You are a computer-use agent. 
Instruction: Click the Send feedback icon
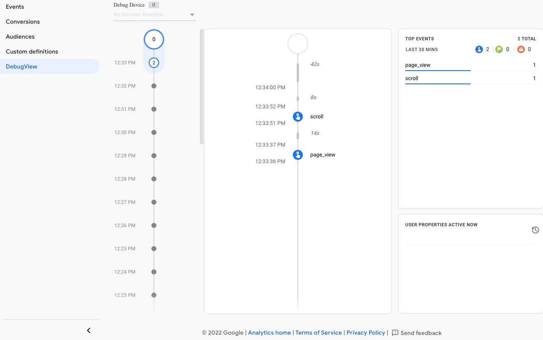(x=395, y=333)
